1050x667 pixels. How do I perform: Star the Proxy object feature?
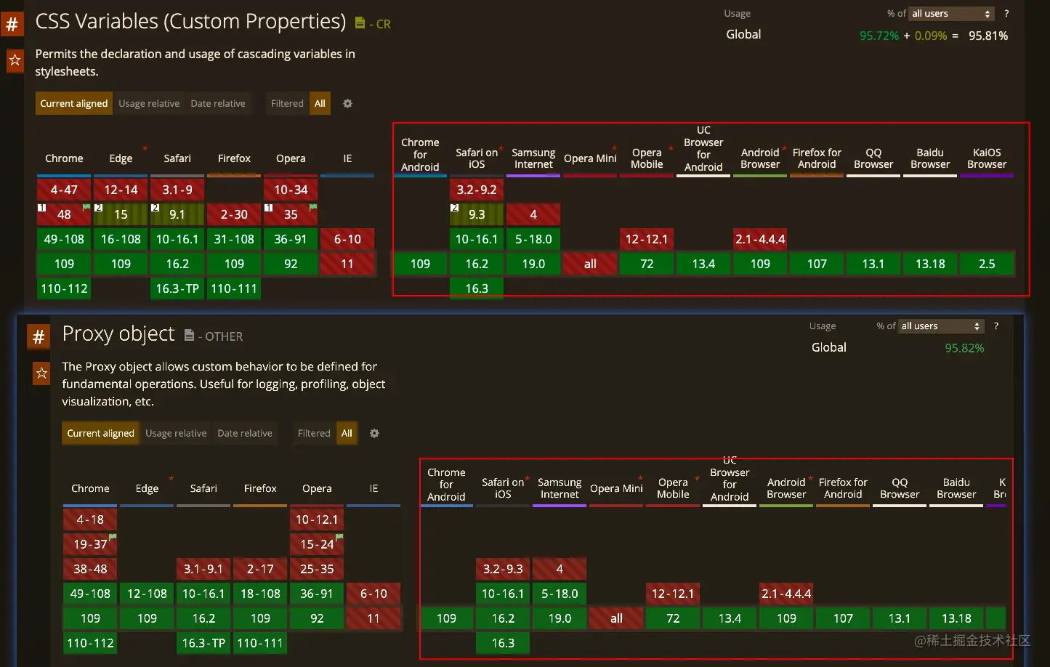pos(41,373)
